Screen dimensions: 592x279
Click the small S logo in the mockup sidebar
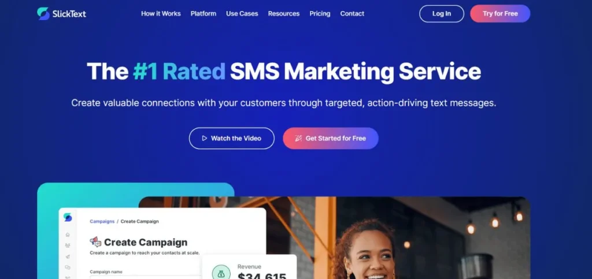pos(68,217)
